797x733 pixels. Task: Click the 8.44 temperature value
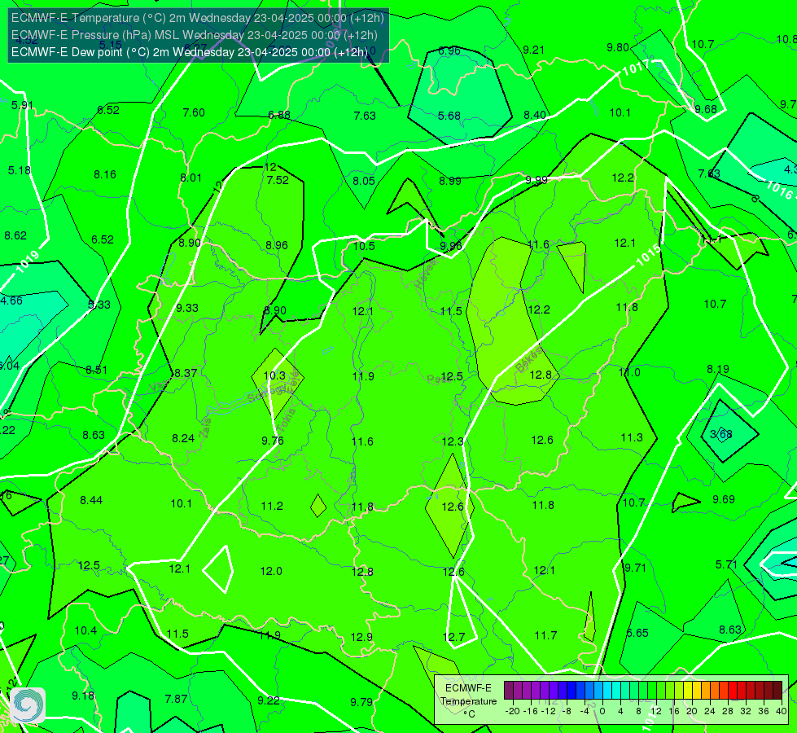(x=91, y=501)
